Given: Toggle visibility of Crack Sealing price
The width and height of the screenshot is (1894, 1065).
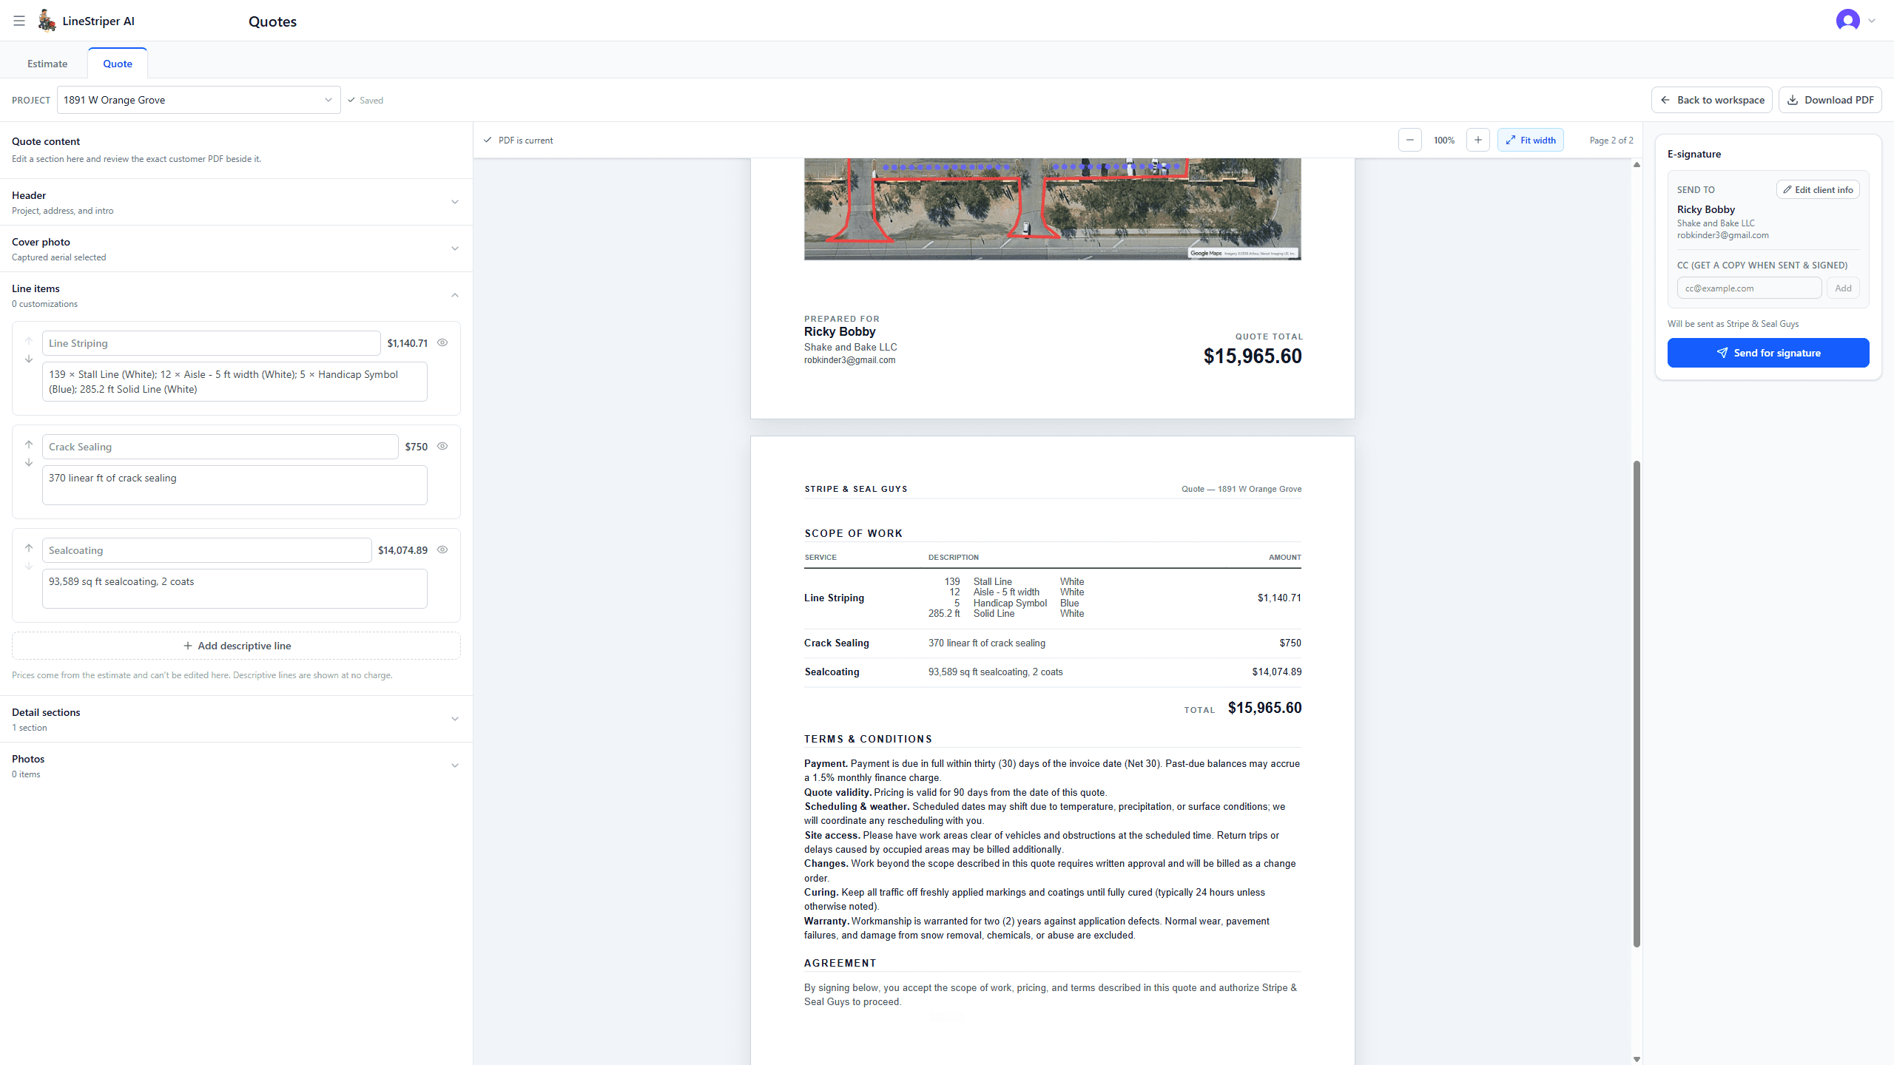Looking at the screenshot, I should pos(442,446).
